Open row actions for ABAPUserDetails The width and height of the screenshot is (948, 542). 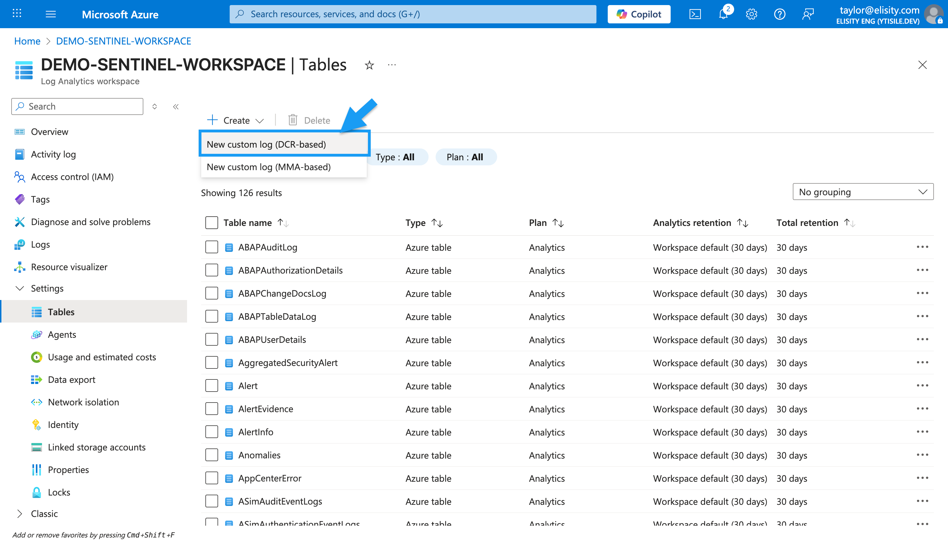[922, 339]
